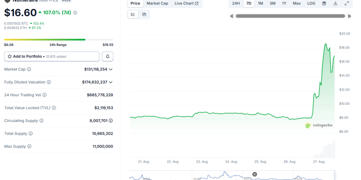Click info icon beside Max Supply

29,146
